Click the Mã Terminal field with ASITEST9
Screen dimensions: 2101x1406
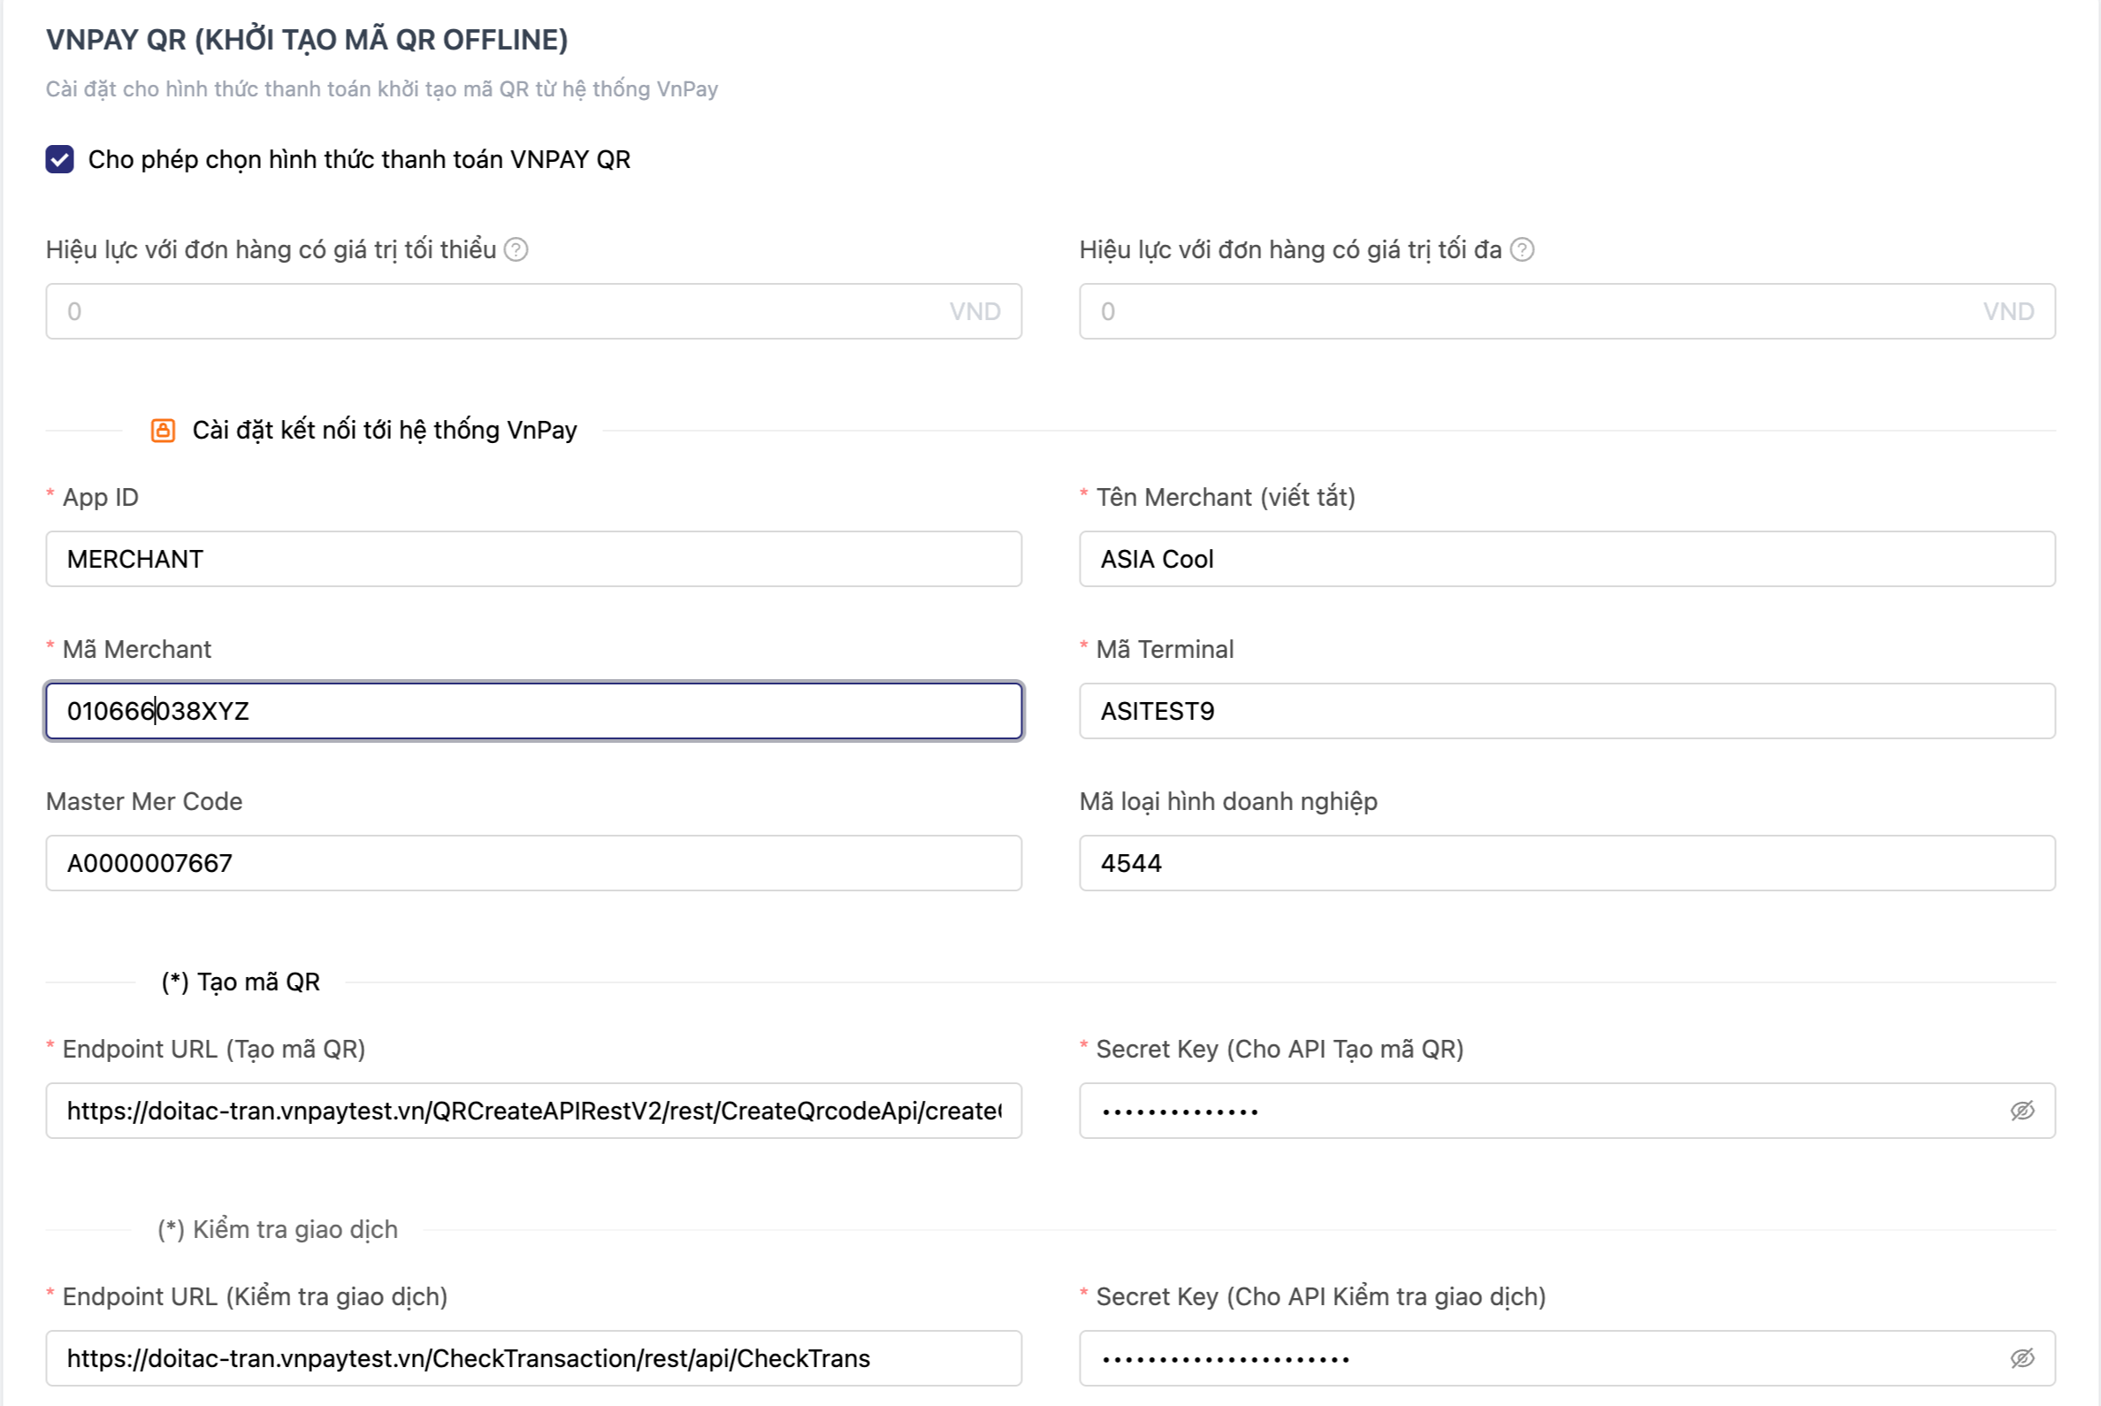point(1567,711)
